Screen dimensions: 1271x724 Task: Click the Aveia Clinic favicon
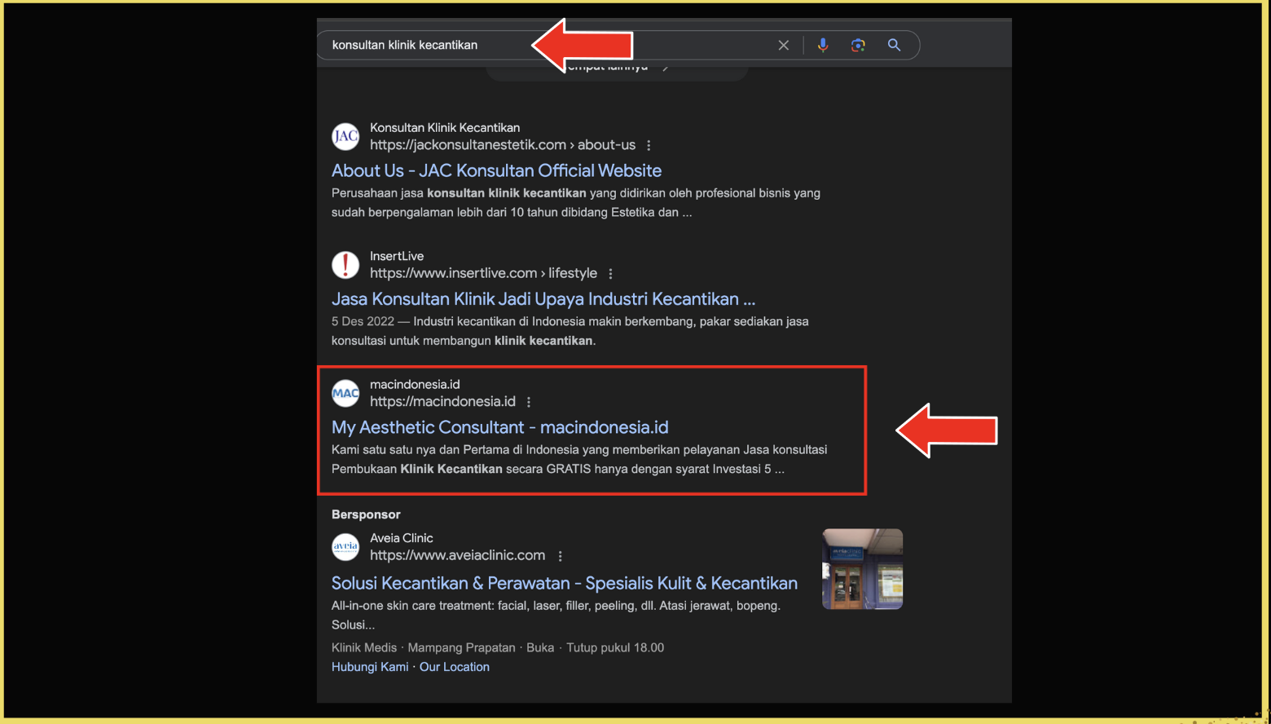point(345,546)
